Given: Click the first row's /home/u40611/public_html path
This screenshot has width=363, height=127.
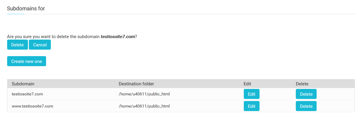Looking at the screenshot, I should coord(144,94).
